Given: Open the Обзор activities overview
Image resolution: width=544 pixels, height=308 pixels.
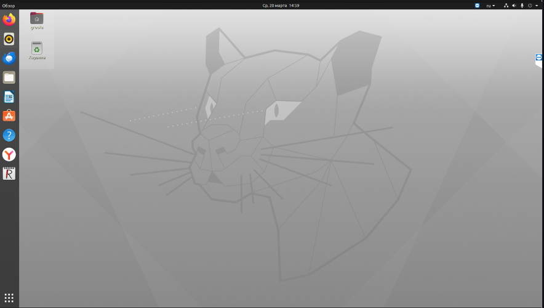Looking at the screenshot, I should pyautogui.click(x=9, y=6).
